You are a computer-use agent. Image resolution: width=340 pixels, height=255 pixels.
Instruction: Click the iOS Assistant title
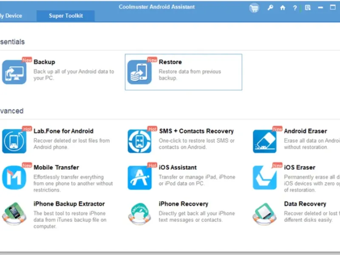pyautogui.click(x=178, y=167)
